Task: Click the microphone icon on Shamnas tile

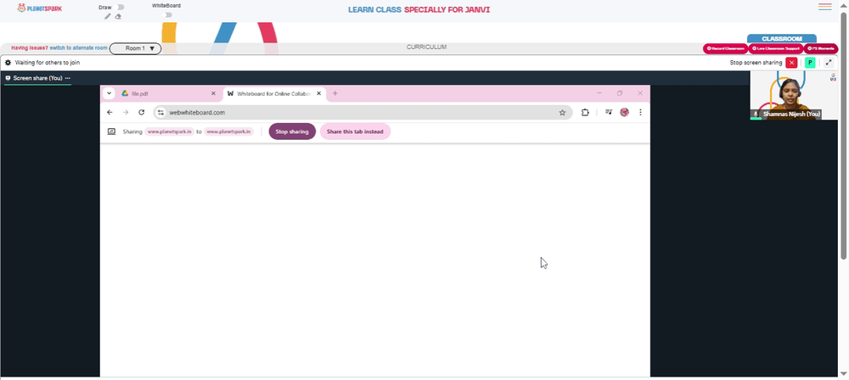Action: tap(756, 115)
